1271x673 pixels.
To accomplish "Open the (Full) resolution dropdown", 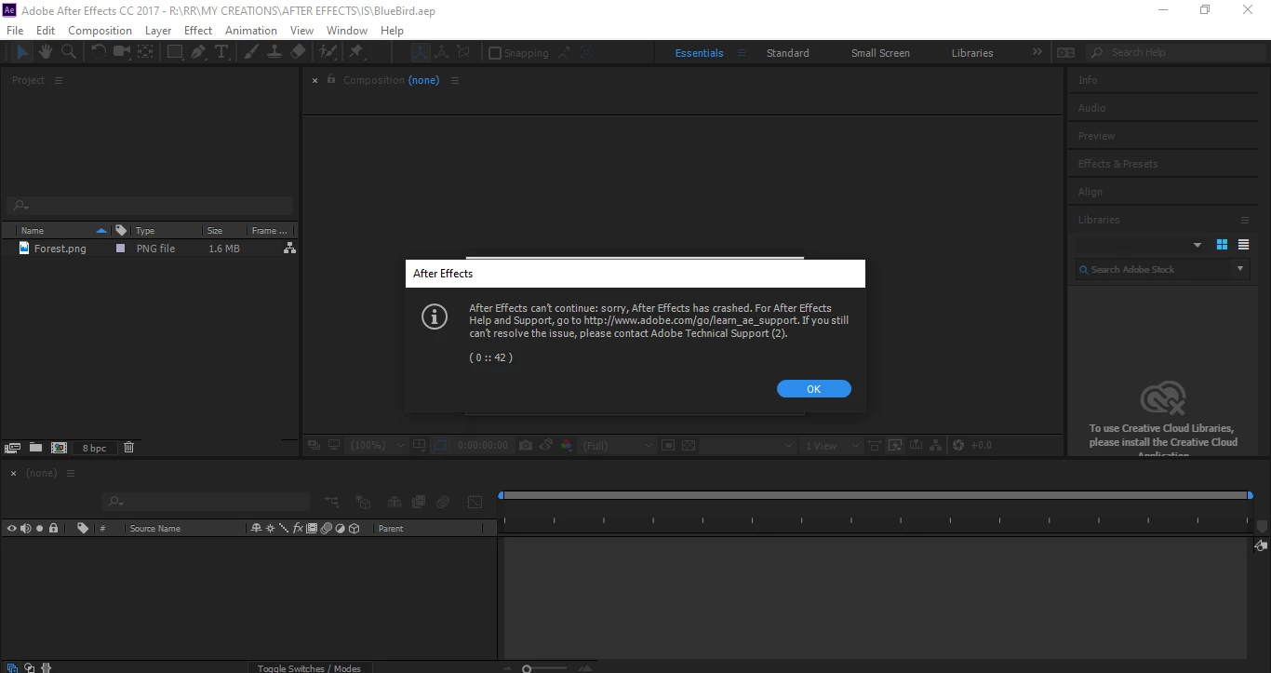I will point(618,446).
